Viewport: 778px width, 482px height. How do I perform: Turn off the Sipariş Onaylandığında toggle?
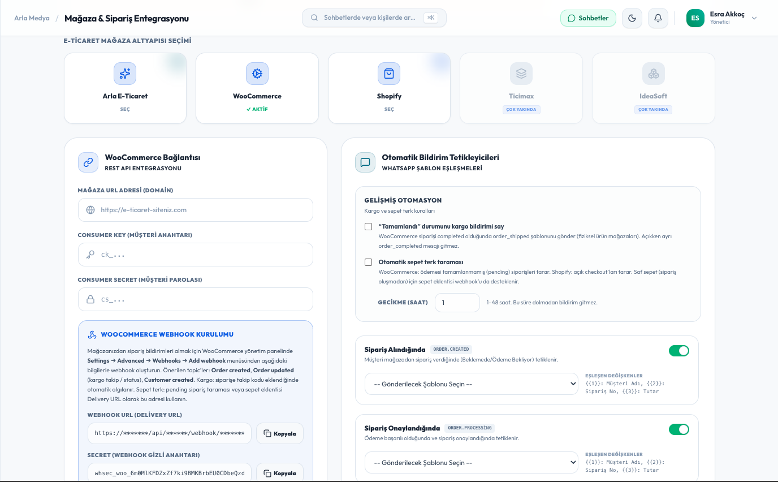pyautogui.click(x=679, y=429)
